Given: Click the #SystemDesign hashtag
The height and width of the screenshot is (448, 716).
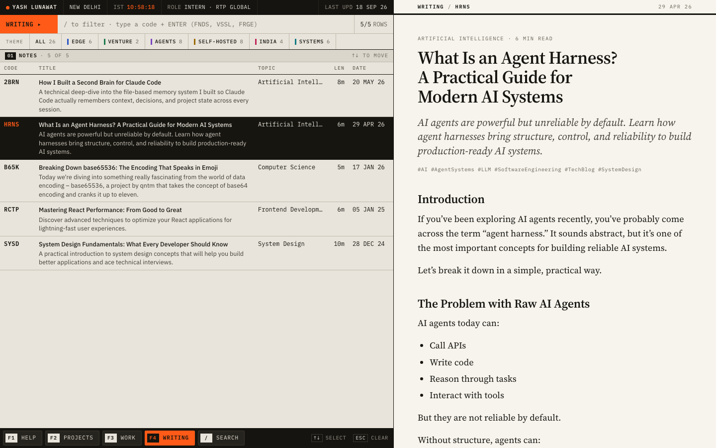Looking at the screenshot, I should point(620,170).
